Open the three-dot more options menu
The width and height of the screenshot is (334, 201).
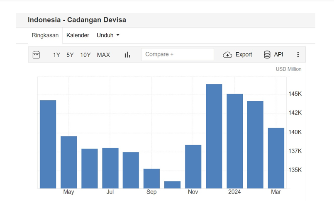[x=298, y=55]
